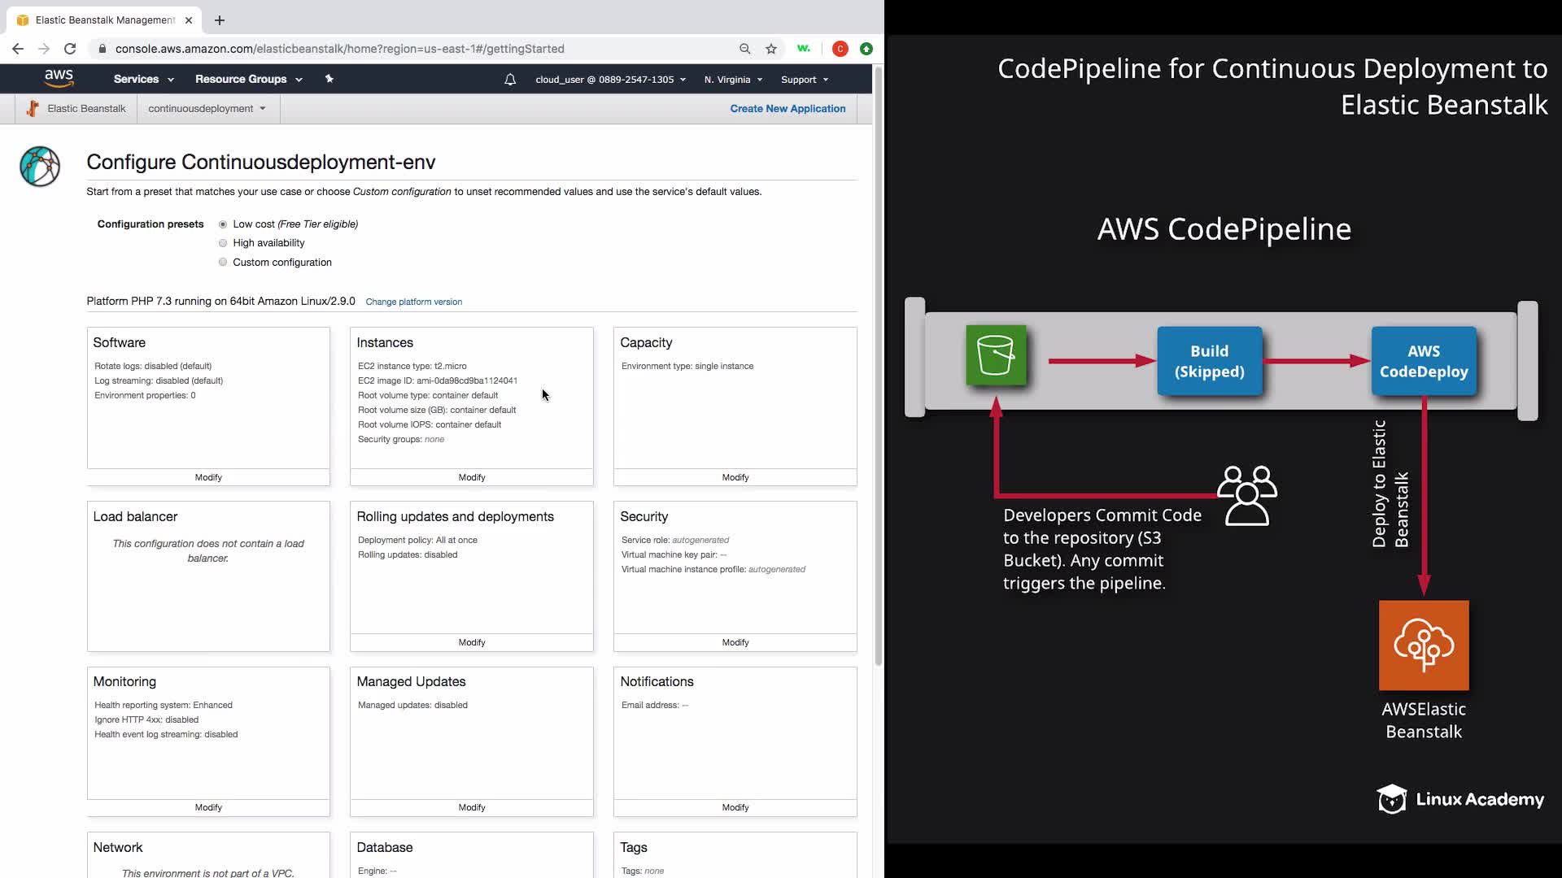Choose the Custom configuration radio option
Screen dimensions: 1562x878
click(x=223, y=263)
